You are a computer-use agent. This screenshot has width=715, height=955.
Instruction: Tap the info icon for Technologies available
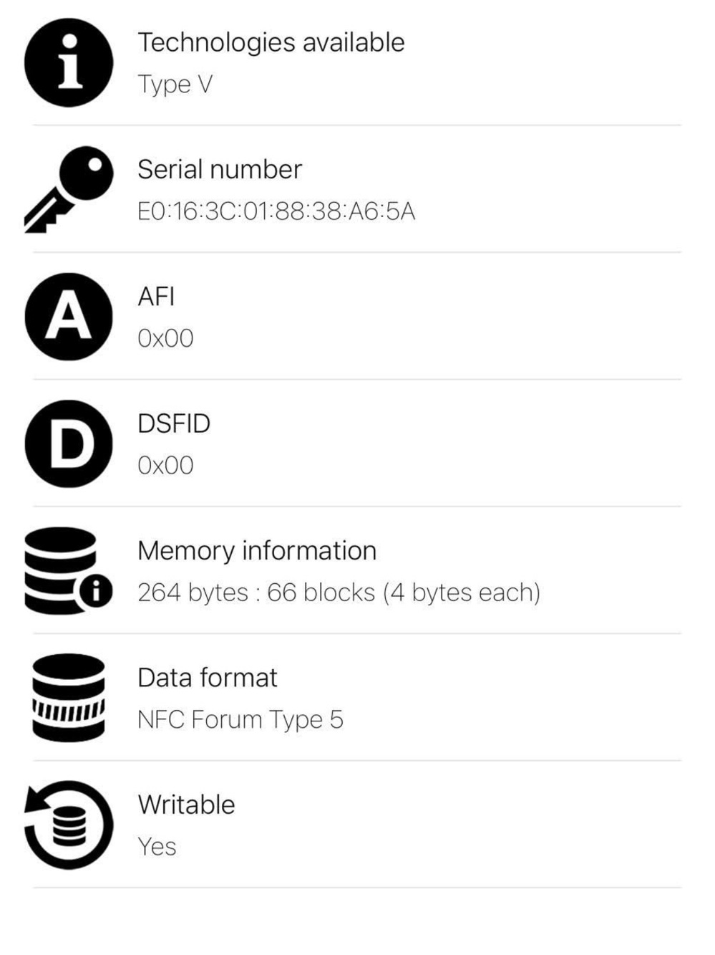click(x=69, y=62)
